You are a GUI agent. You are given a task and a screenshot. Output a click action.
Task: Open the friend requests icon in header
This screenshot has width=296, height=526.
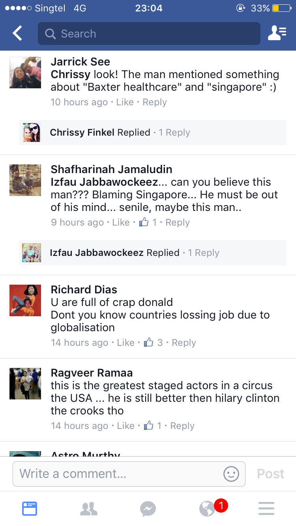point(277,34)
